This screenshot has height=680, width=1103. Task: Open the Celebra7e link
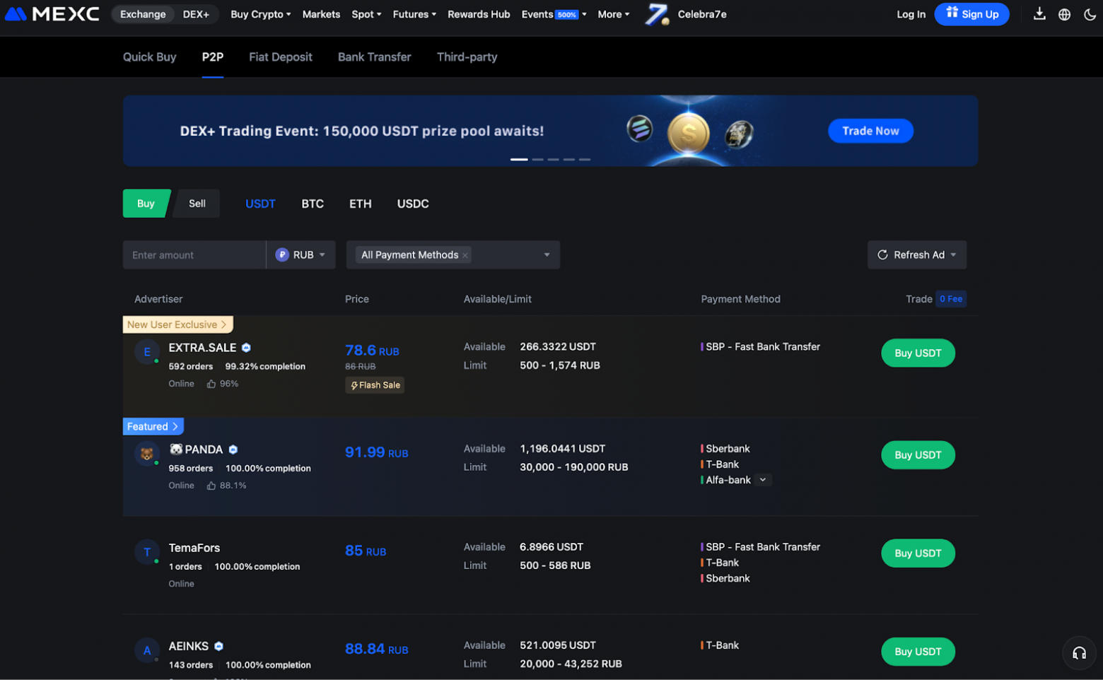pyautogui.click(x=702, y=14)
